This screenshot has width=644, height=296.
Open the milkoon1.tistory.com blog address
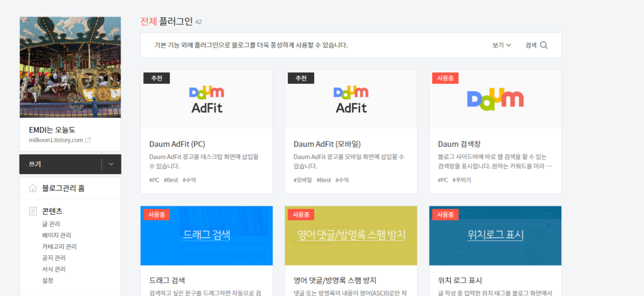56,140
